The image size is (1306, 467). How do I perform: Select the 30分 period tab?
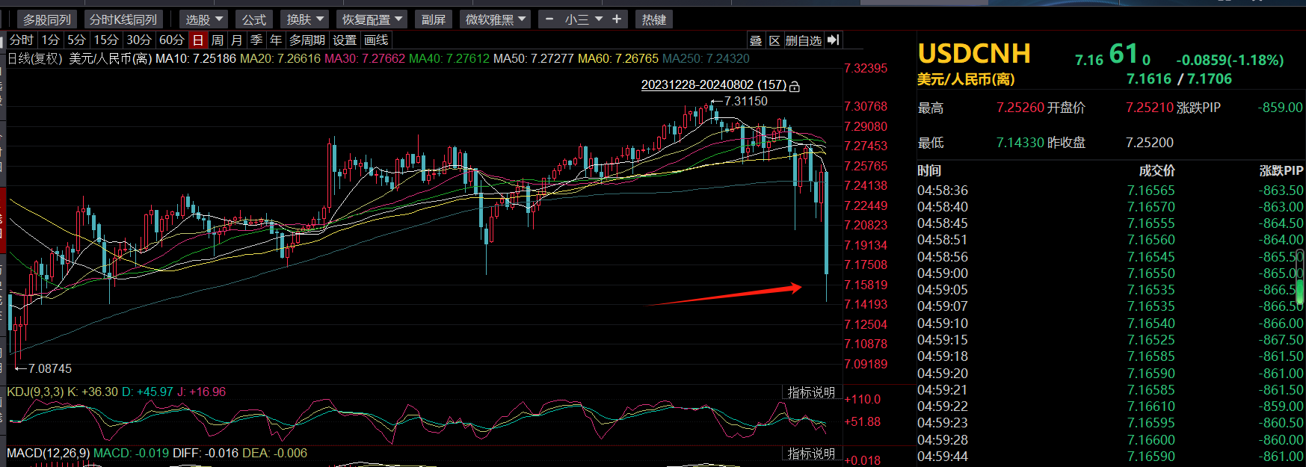(x=139, y=40)
